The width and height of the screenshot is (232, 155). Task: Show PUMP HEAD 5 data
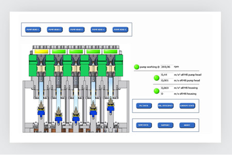pos(120,29)
